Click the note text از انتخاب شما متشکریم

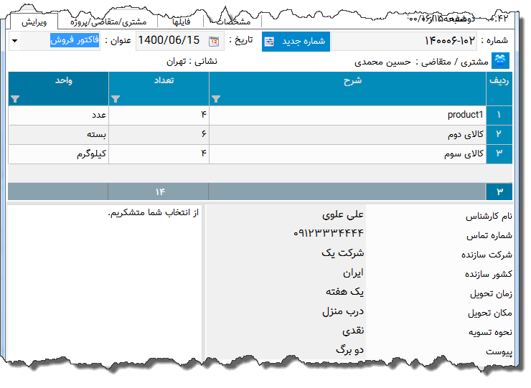click(x=153, y=213)
